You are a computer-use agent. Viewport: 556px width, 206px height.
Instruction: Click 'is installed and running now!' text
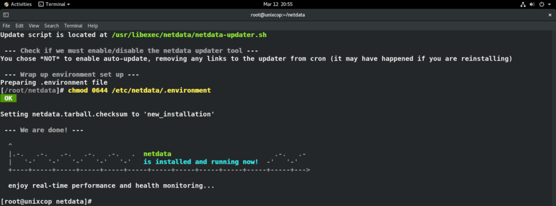(201, 162)
